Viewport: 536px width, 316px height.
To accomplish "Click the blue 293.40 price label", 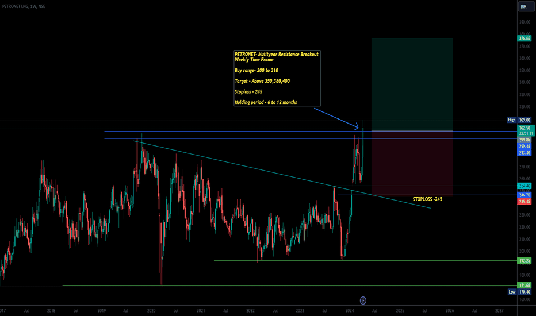I will pos(524,153).
